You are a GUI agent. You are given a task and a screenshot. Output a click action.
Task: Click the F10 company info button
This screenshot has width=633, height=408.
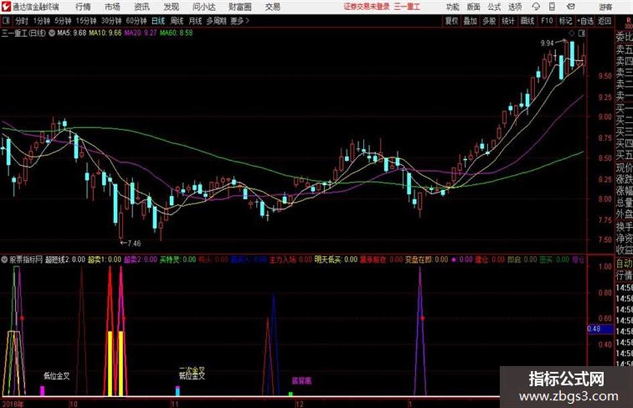tap(547, 21)
